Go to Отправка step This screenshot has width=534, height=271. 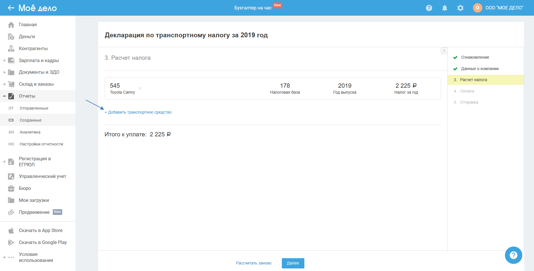pos(469,102)
